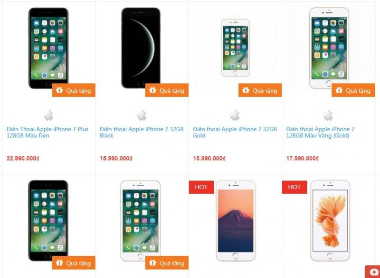Click Apple logo under iPhone 7 32GB Gold
Screen dimensions: 380x278
pyautogui.click(x=235, y=115)
